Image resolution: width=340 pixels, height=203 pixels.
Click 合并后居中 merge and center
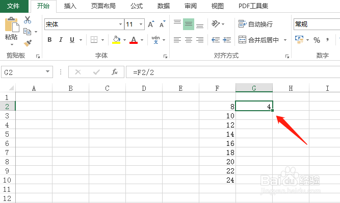(x=258, y=40)
